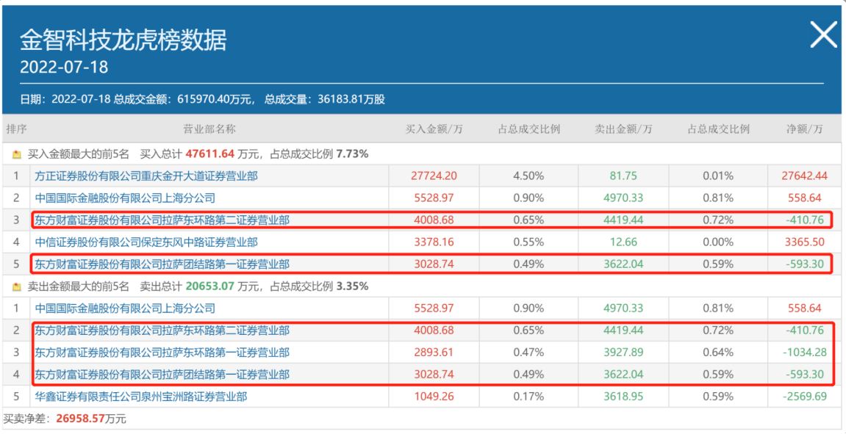Click the 营业部名称 column header
The height and width of the screenshot is (434, 846).
pos(209,129)
